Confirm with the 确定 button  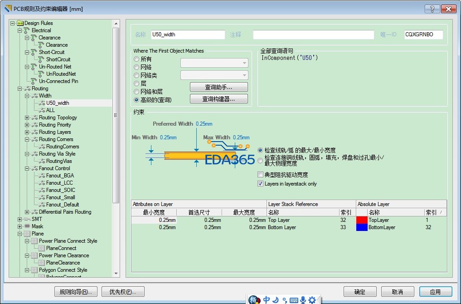click(360, 292)
